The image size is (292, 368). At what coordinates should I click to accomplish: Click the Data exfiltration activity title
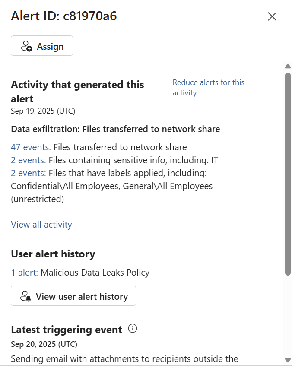point(115,129)
